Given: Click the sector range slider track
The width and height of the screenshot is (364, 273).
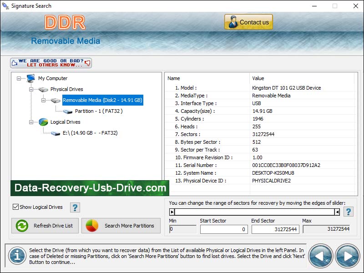Looking at the screenshot, I should [x=254, y=212].
